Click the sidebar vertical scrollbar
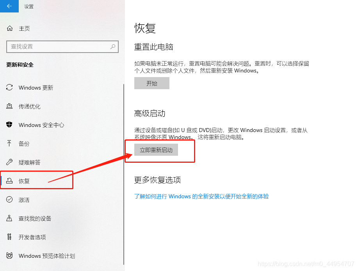Screen dimensions: 358x271 point(124,174)
